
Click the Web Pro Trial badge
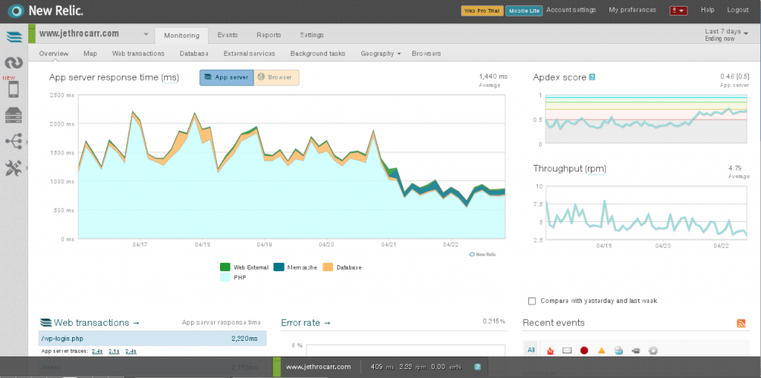(482, 10)
